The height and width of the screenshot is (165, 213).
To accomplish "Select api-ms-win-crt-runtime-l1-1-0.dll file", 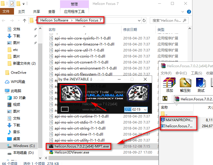I will 81,116.
